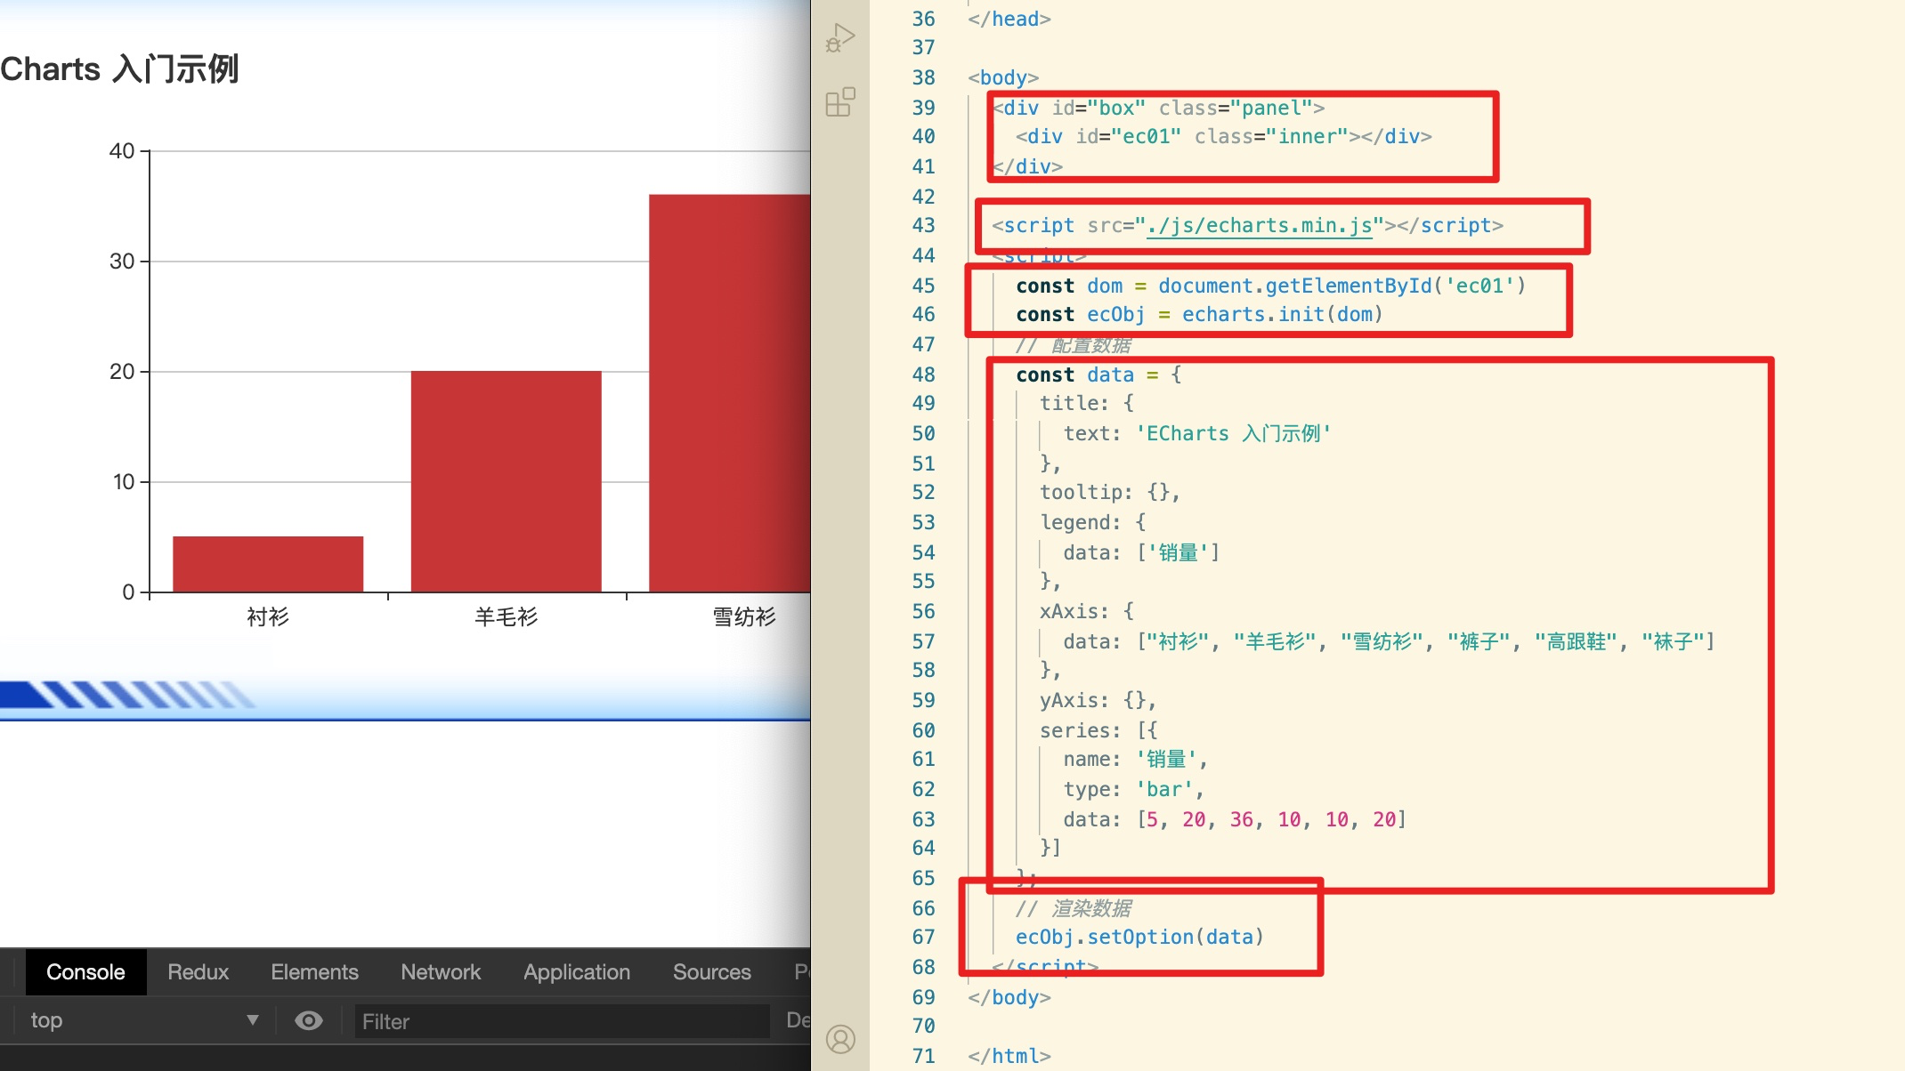Click the div id="box" opening tag
This screenshot has width=1905, height=1071.
click(1158, 108)
